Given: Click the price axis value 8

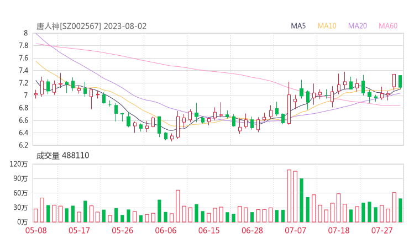Looking at the screenshot, I should coord(25,33).
